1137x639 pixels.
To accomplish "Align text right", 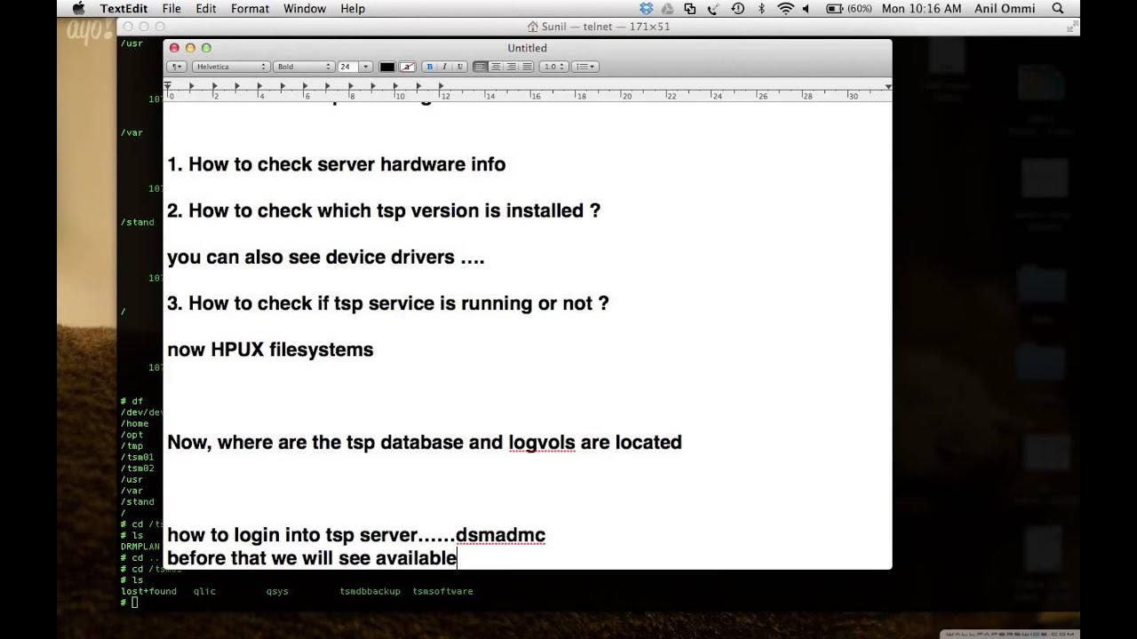I will [511, 67].
